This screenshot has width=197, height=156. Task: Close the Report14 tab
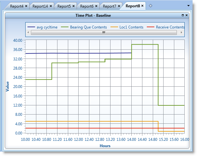click(51, 6)
